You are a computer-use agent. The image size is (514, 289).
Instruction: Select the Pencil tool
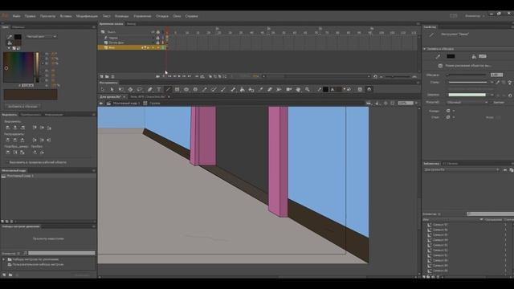coord(205,89)
